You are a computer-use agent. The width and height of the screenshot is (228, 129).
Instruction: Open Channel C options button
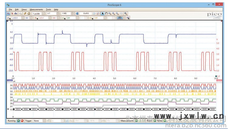[x=64, y=18]
